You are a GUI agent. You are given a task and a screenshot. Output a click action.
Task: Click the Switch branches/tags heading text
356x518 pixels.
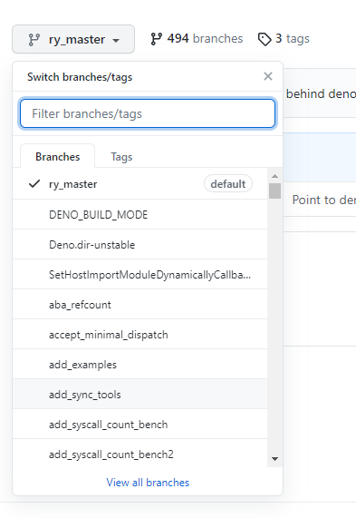[x=80, y=77]
